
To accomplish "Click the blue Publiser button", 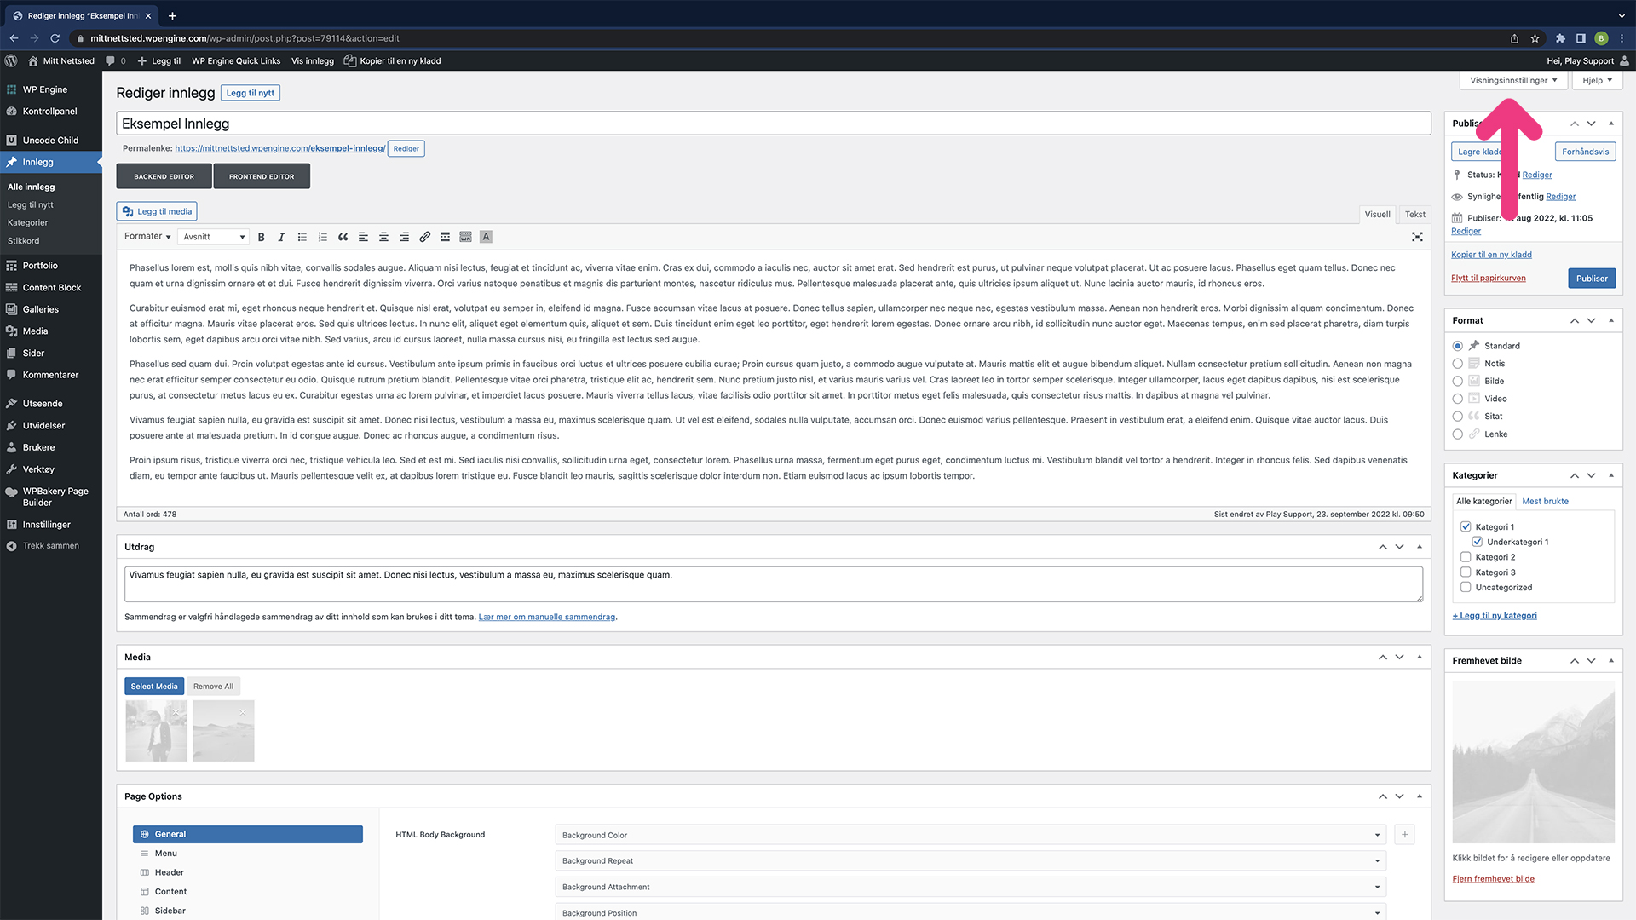I will click(1591, 279).
